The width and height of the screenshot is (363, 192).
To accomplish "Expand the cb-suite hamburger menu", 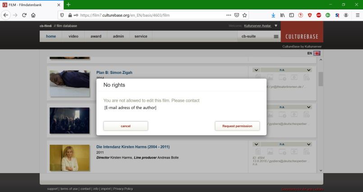I will point(276,37).
